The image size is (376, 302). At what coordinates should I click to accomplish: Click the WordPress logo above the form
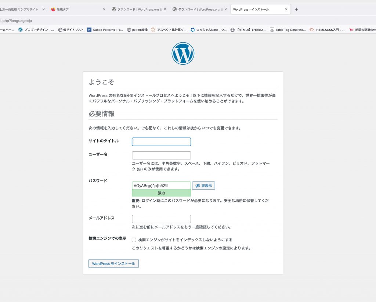[183, 54]
